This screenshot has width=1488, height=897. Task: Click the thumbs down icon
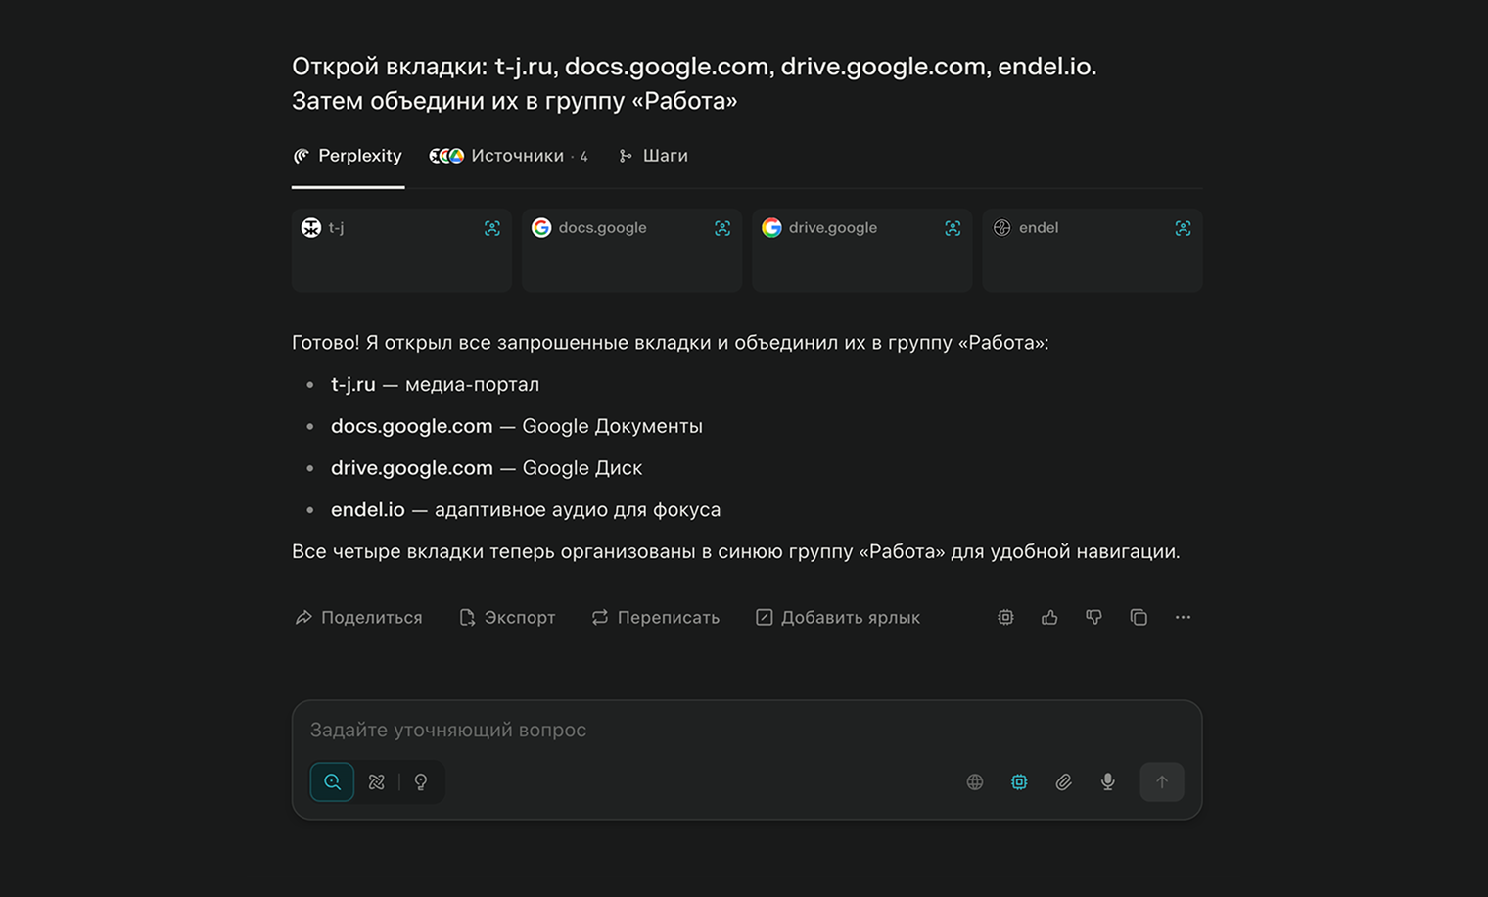1093,617
